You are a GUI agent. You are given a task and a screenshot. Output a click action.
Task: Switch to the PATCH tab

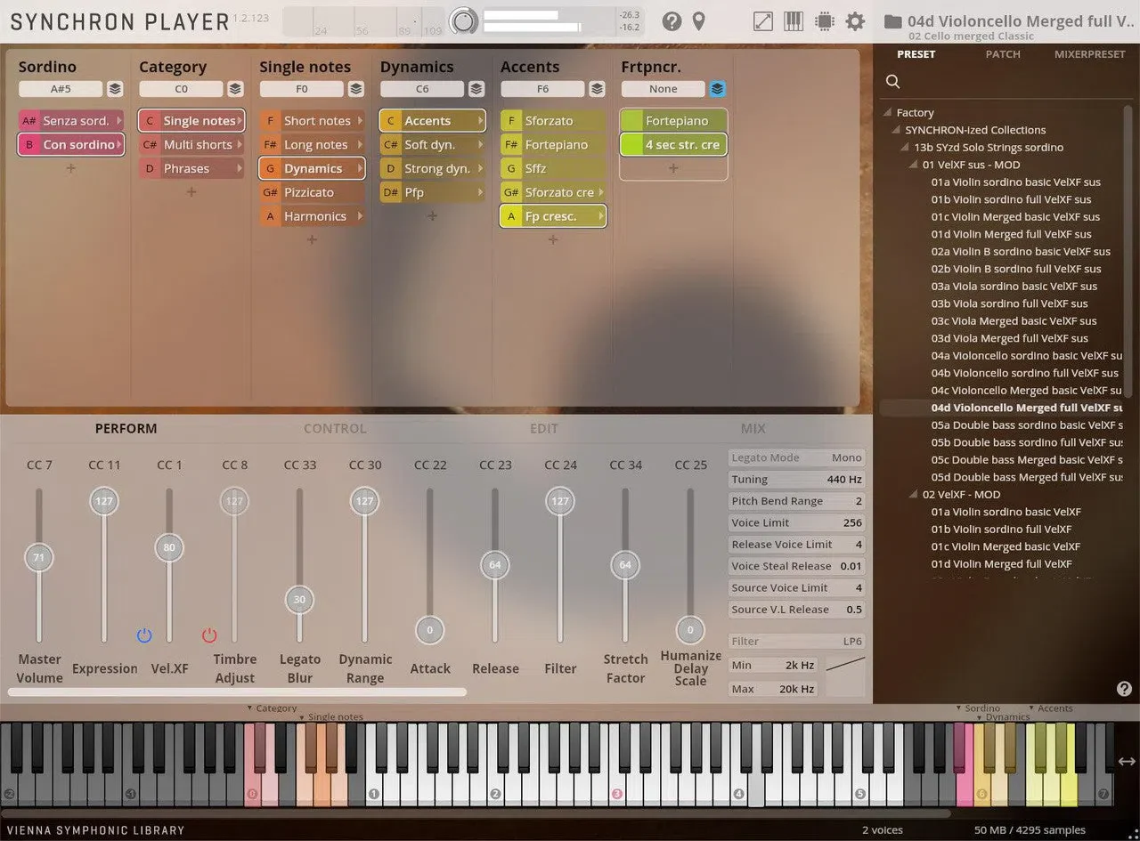(1003, 54)
